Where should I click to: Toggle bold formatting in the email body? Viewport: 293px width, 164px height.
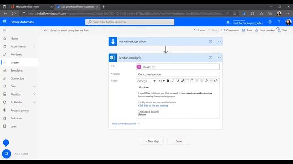click(168, 81)
